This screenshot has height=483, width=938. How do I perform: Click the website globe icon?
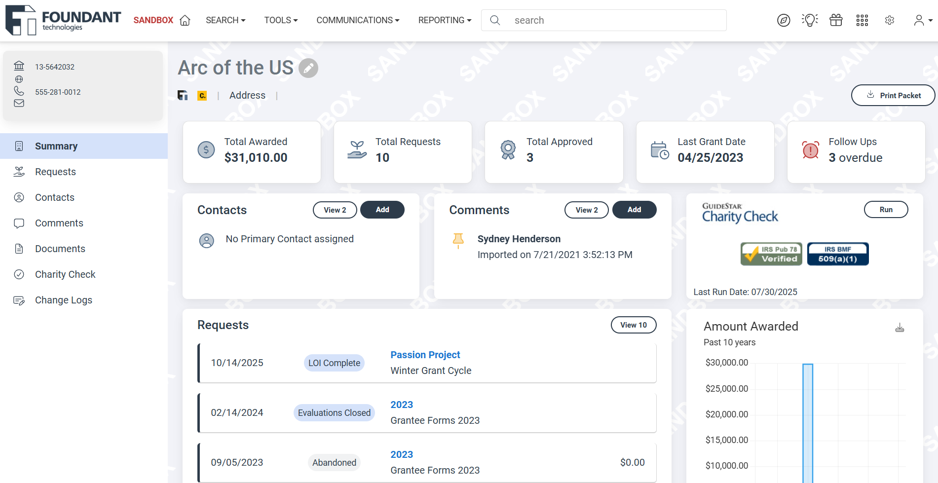[19, 79]
